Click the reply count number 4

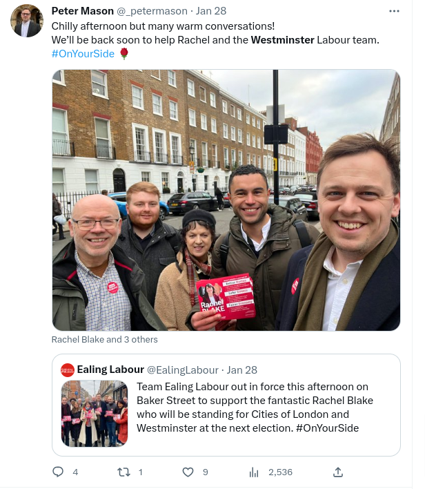pyautogui.click(x=75, y=472)
